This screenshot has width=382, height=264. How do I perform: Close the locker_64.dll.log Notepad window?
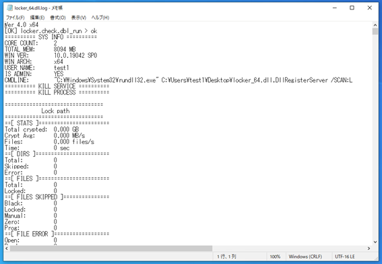coord(370,8)
